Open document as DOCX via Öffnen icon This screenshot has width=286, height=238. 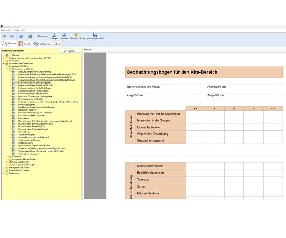click(77, 36)
